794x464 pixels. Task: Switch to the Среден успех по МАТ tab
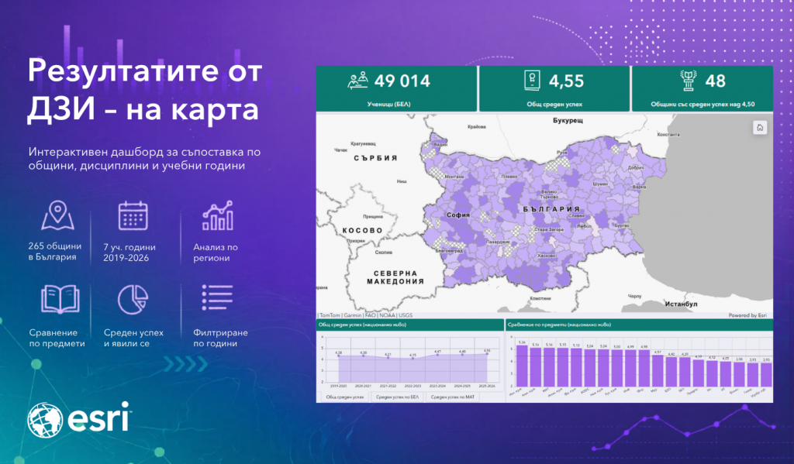click(x=453, y=397)
